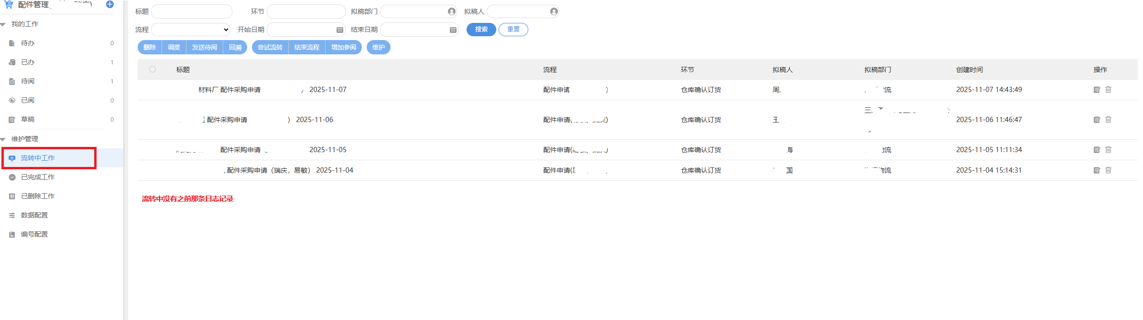
Task: Click the 编号配置 label in sidebar
Action: [34, 234]
